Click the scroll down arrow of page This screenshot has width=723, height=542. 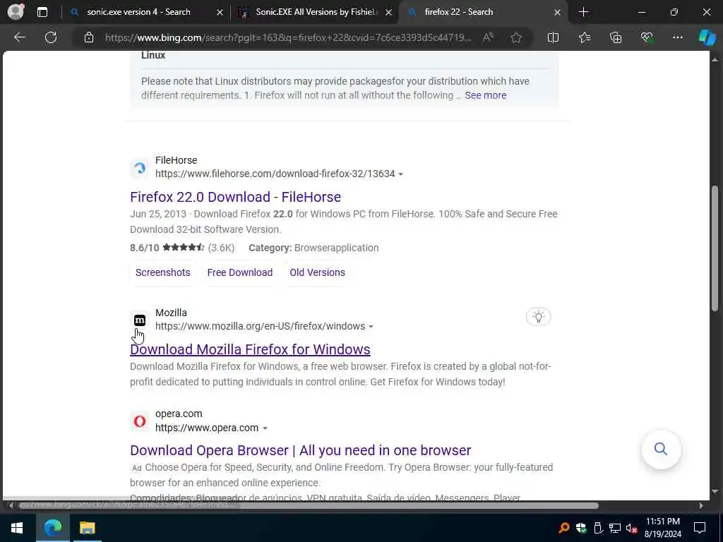(x=715, y=491)
